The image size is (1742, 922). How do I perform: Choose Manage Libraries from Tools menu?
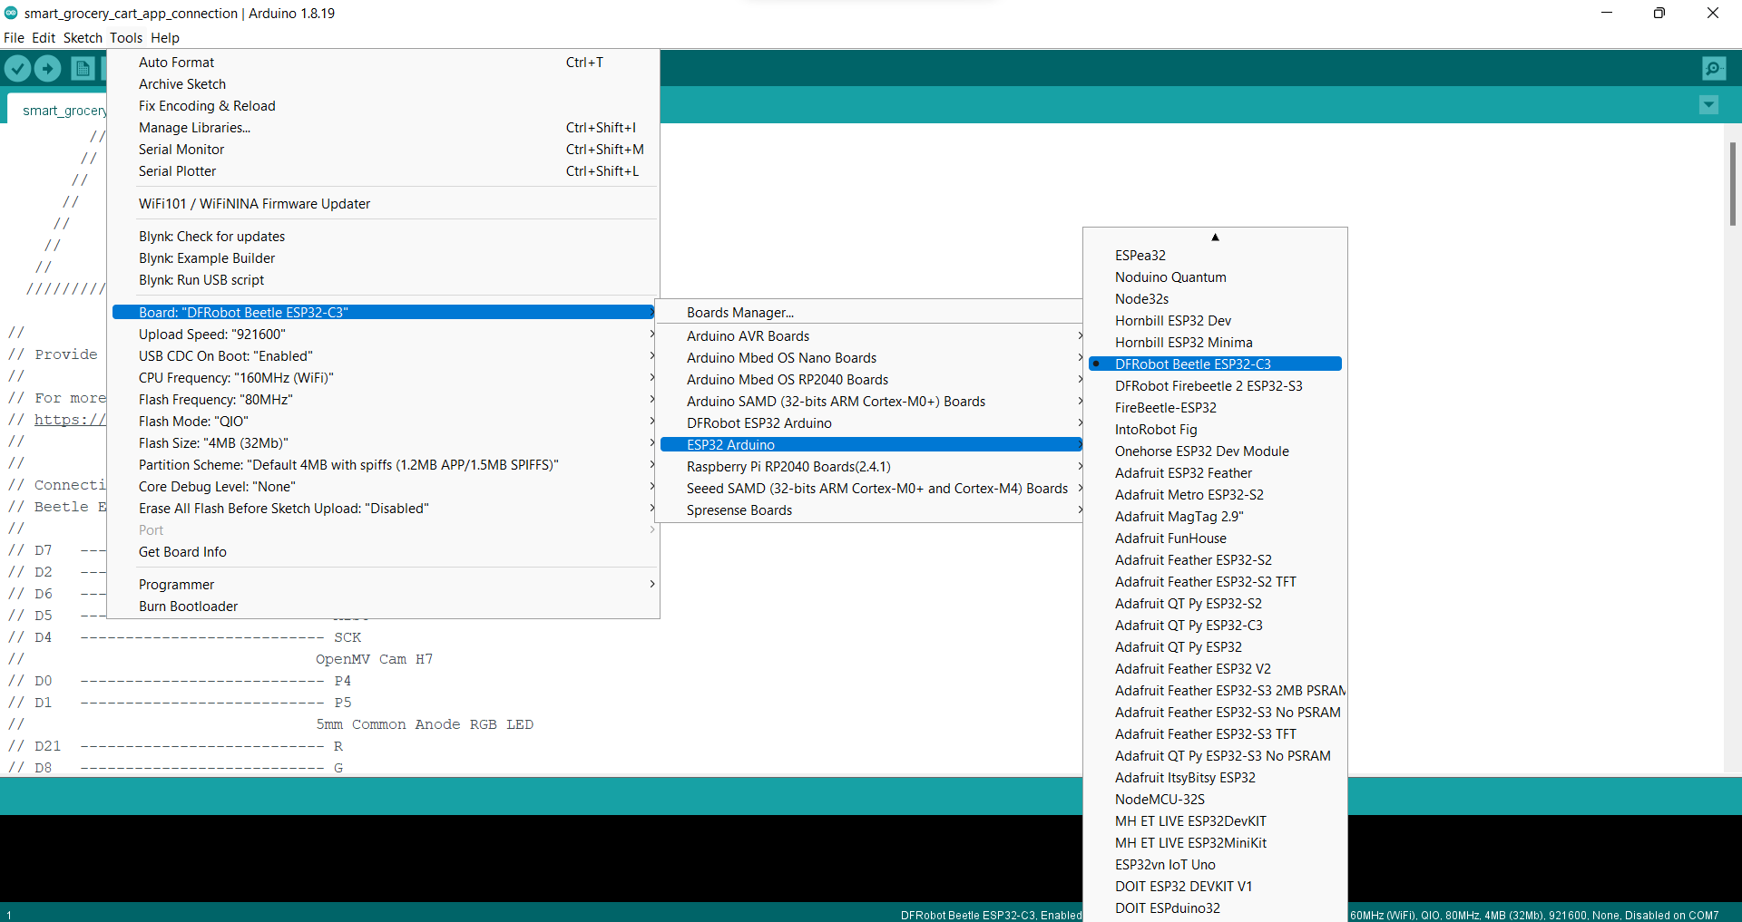click(x=194, y=128)
